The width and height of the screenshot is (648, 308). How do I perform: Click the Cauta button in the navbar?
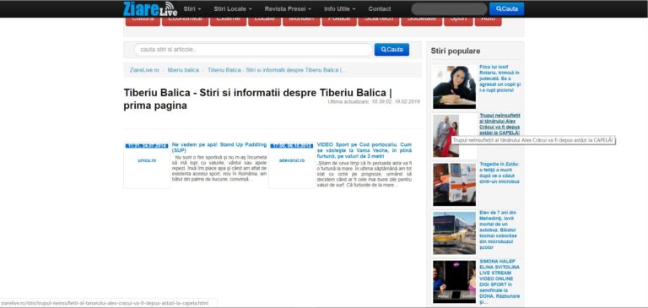506,8
